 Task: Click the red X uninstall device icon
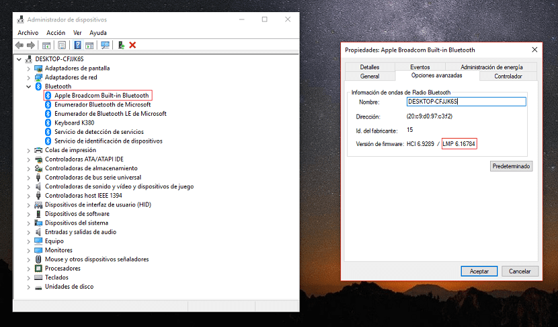[x=132, y=45]
